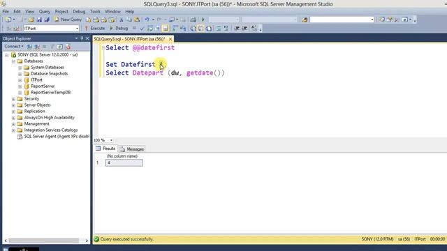This screenshot has width=447, height=251.
Task: Click the green Start arrow icon
Action: pyautogui.click(x=203, y=20)
